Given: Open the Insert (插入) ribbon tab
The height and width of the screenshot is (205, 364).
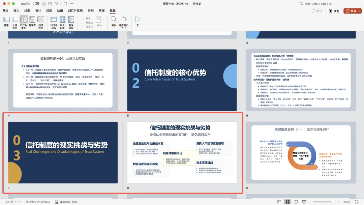Looking at the screenshot, I should (16, 11).
